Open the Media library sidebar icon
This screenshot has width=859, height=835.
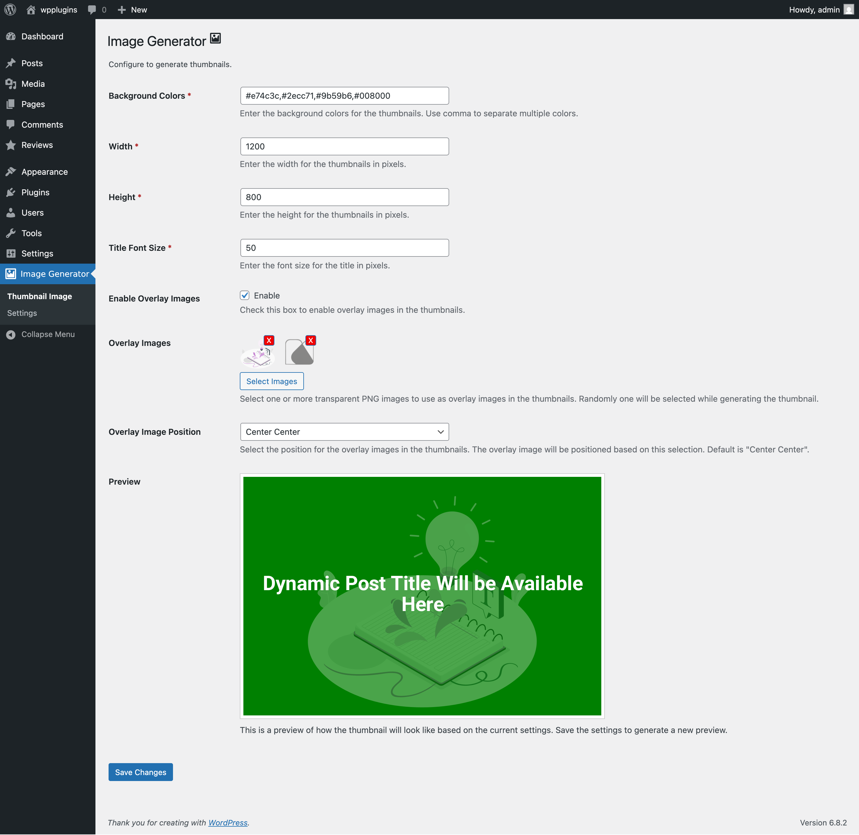coord(11,84)
